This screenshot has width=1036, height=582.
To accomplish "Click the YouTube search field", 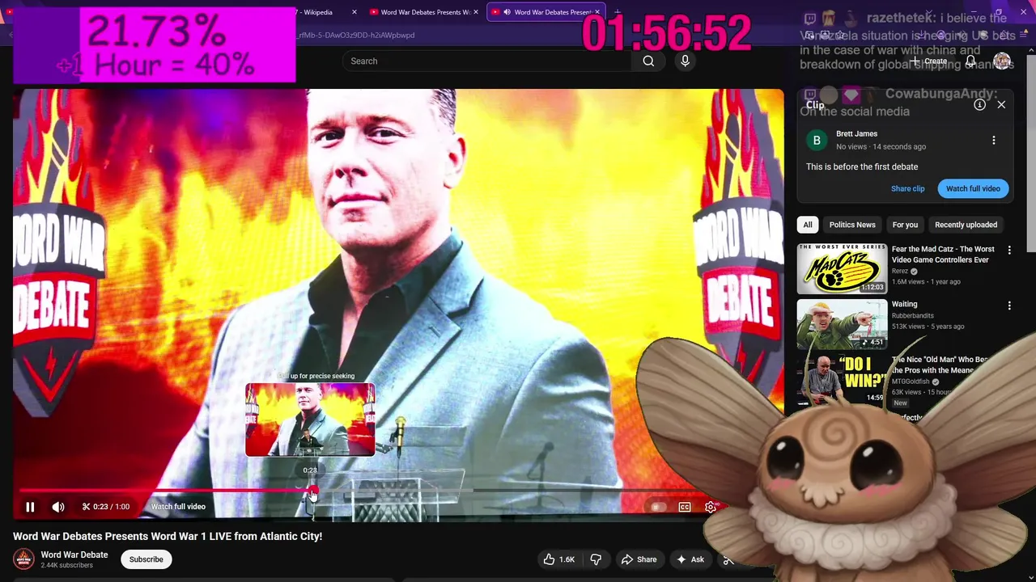I will (x=488, y=61).
